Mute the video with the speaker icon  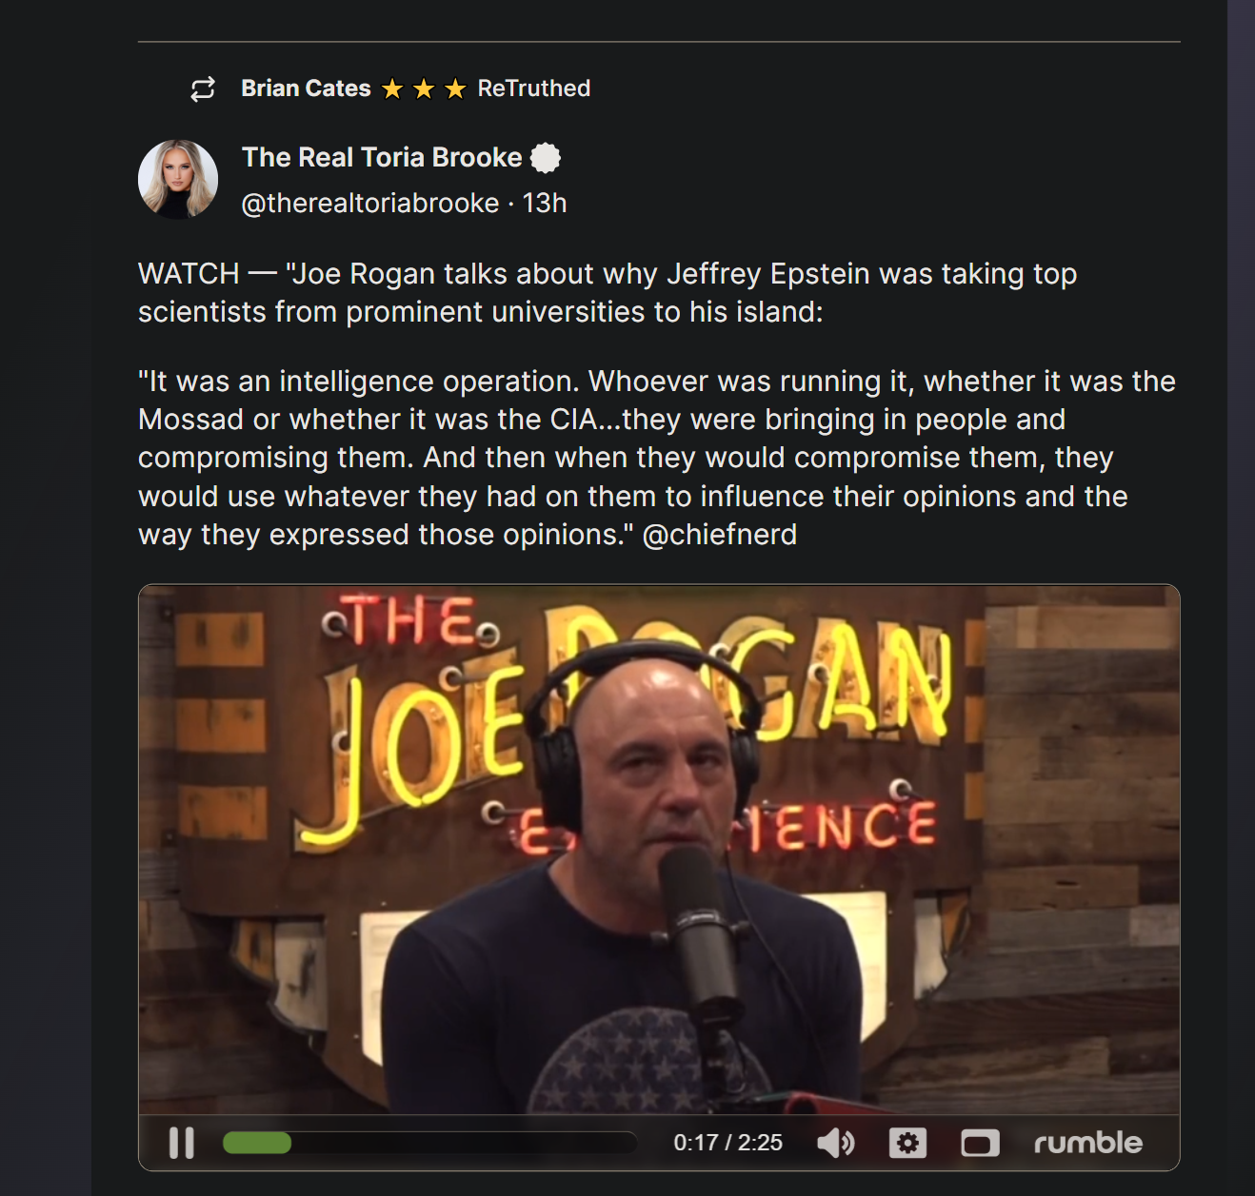pyautogui.click(x=836, y=1143)
